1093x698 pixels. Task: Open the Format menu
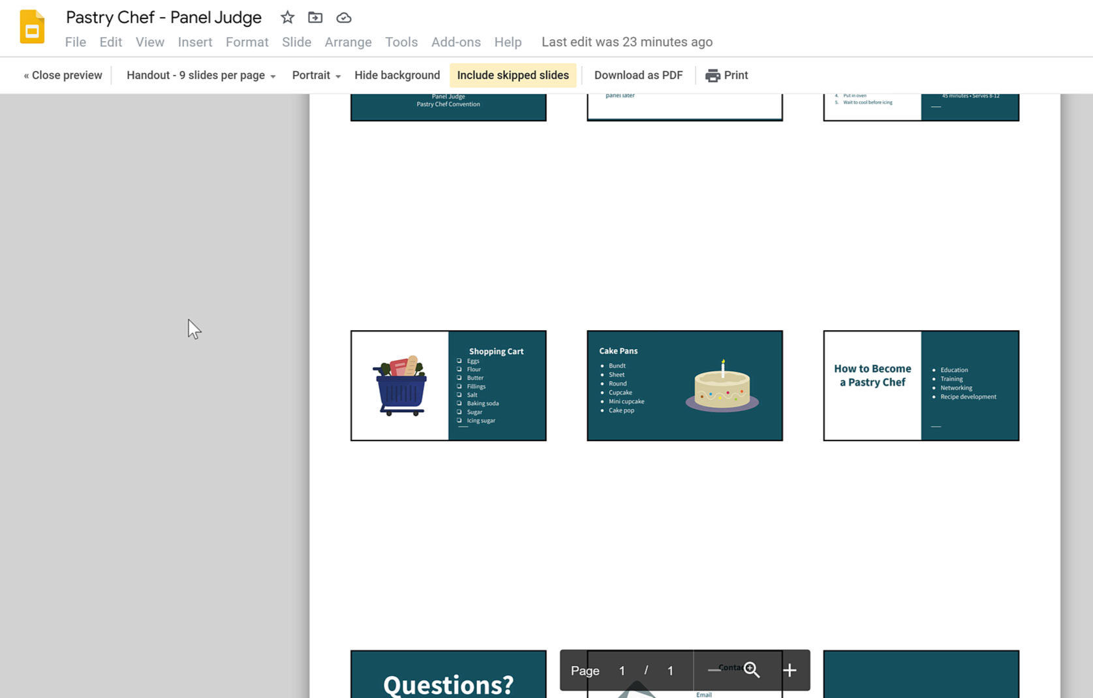coord(247,42)
